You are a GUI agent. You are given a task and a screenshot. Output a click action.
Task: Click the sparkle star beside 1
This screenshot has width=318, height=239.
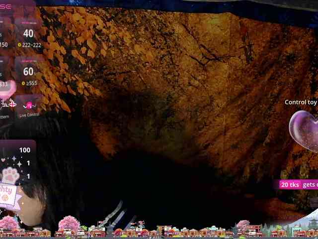(x=19, y=163)
